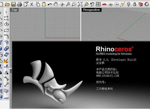Click the '电脑公司技术论坛' licensee text

tap(107, 72)
